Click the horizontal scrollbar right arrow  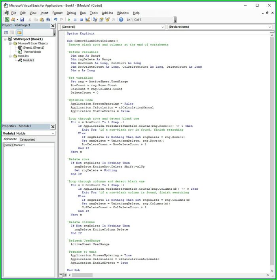[268, 275]
